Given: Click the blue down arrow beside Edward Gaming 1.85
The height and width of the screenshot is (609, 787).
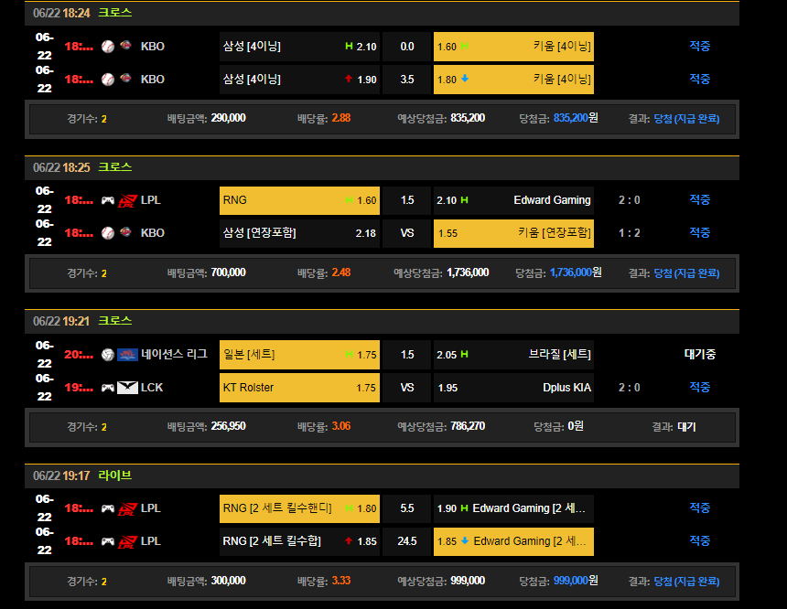Looking at the screenshot, I should (x=465, y=541).
